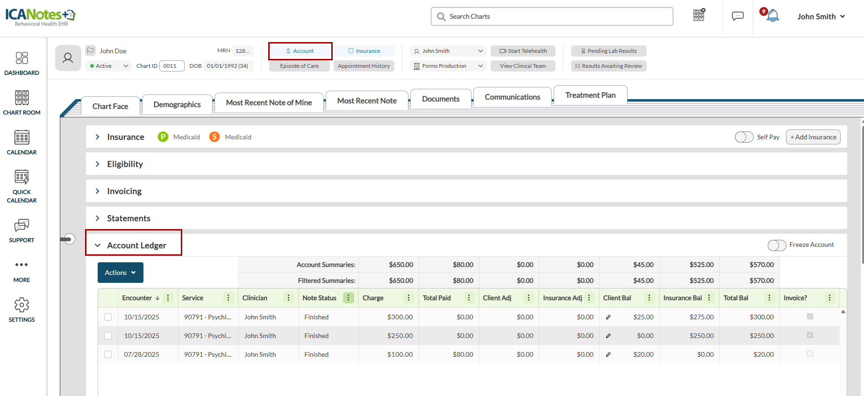Open the chat messages icon

point(737,16)
